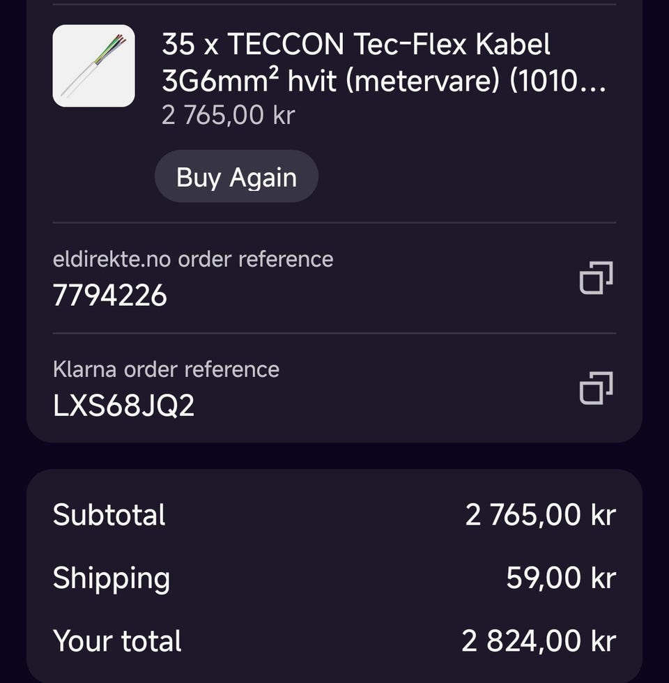Click the Subtotal amount 2 765,00 kr
Image resolution: width=669 pixels, height=683 pixels.
[x=540, y=515]
